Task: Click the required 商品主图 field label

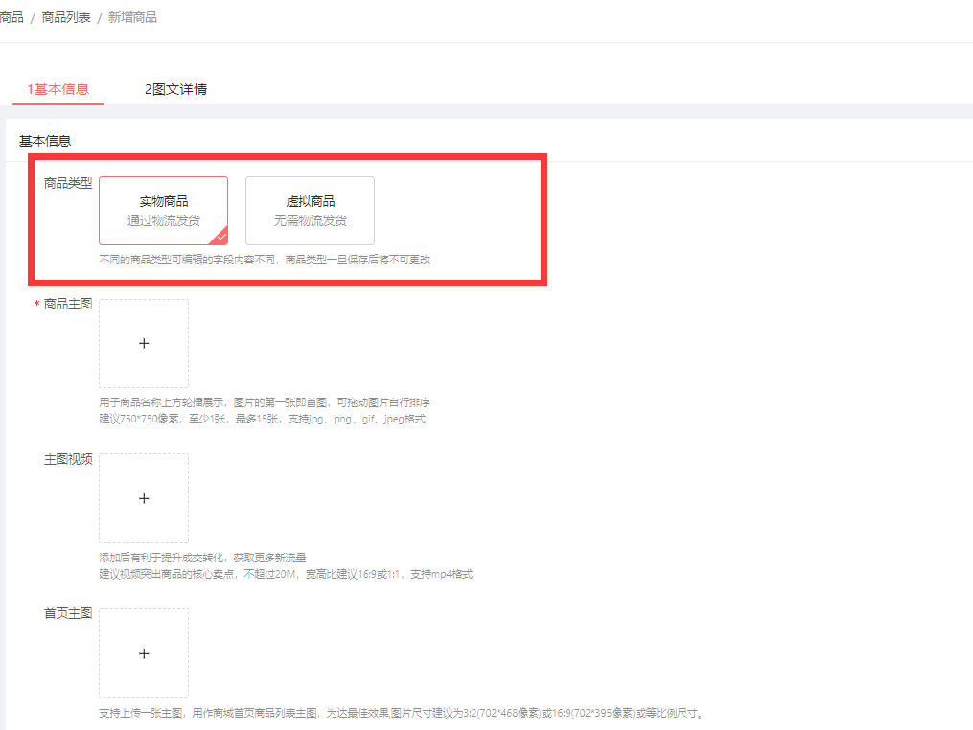Action: [68, 304]
